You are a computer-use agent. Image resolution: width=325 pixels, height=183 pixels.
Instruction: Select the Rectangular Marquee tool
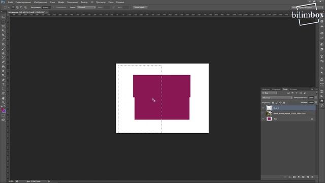pyautogui.click(x=3, y=21)
